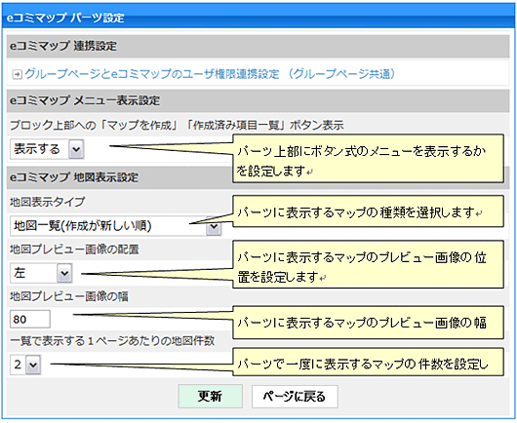Click the 左 preview placement select box

point(41,273)
